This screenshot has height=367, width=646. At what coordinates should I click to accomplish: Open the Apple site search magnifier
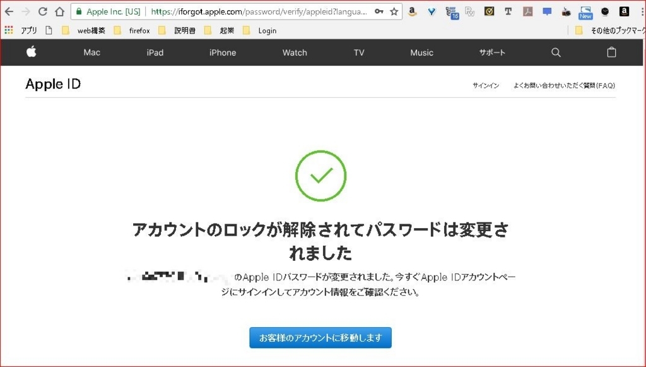(556, 52)
